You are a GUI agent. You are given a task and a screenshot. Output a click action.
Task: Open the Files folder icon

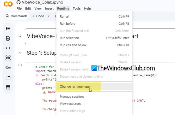click(8, 78)
